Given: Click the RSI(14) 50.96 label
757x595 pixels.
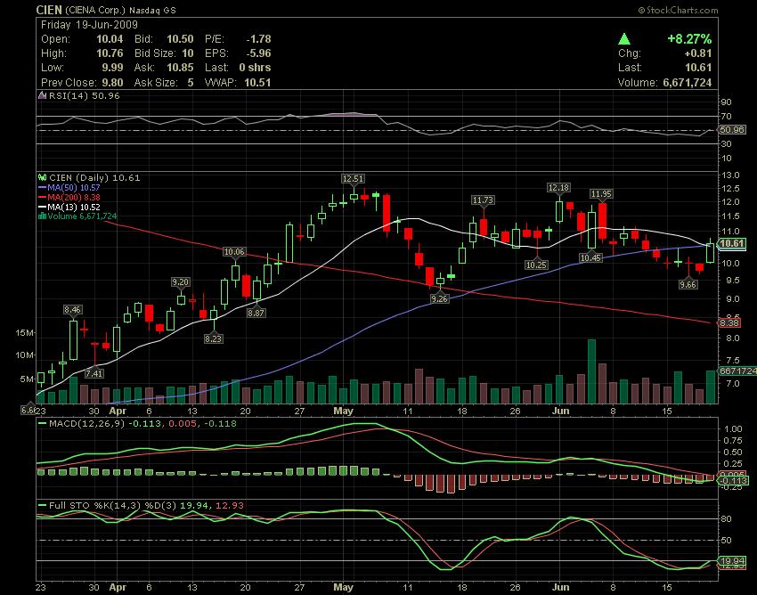Looking at the screenshot, I should coord(85,95).
